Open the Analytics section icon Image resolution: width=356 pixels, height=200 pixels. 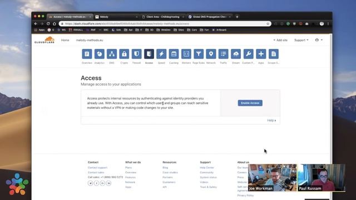point(100,54)
